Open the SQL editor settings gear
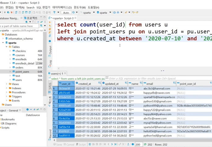 (50, 41)
